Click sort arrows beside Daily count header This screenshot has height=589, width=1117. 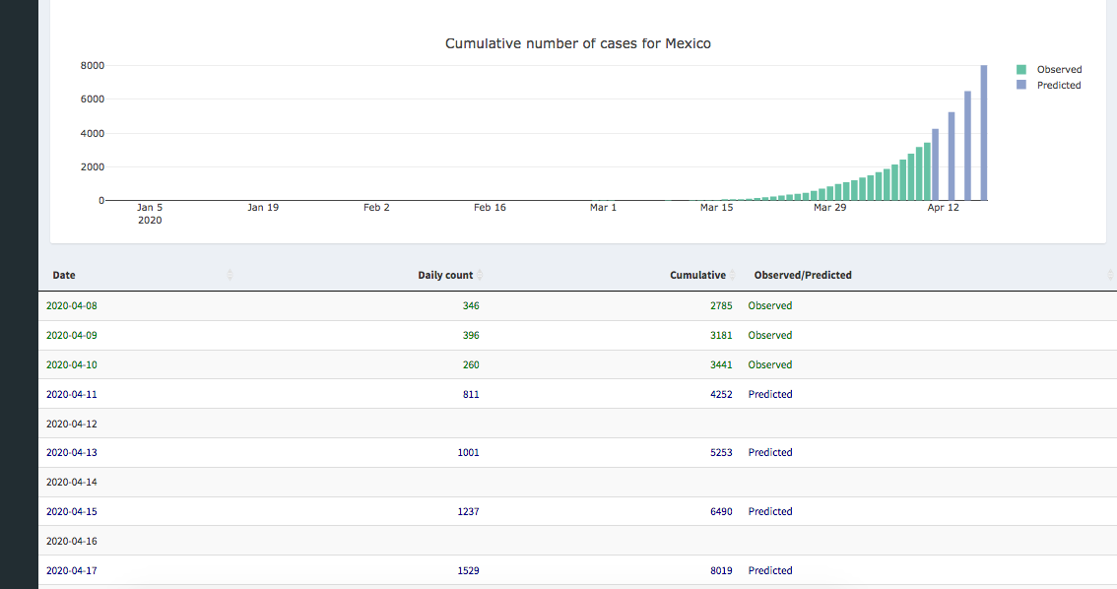(480, 276)
